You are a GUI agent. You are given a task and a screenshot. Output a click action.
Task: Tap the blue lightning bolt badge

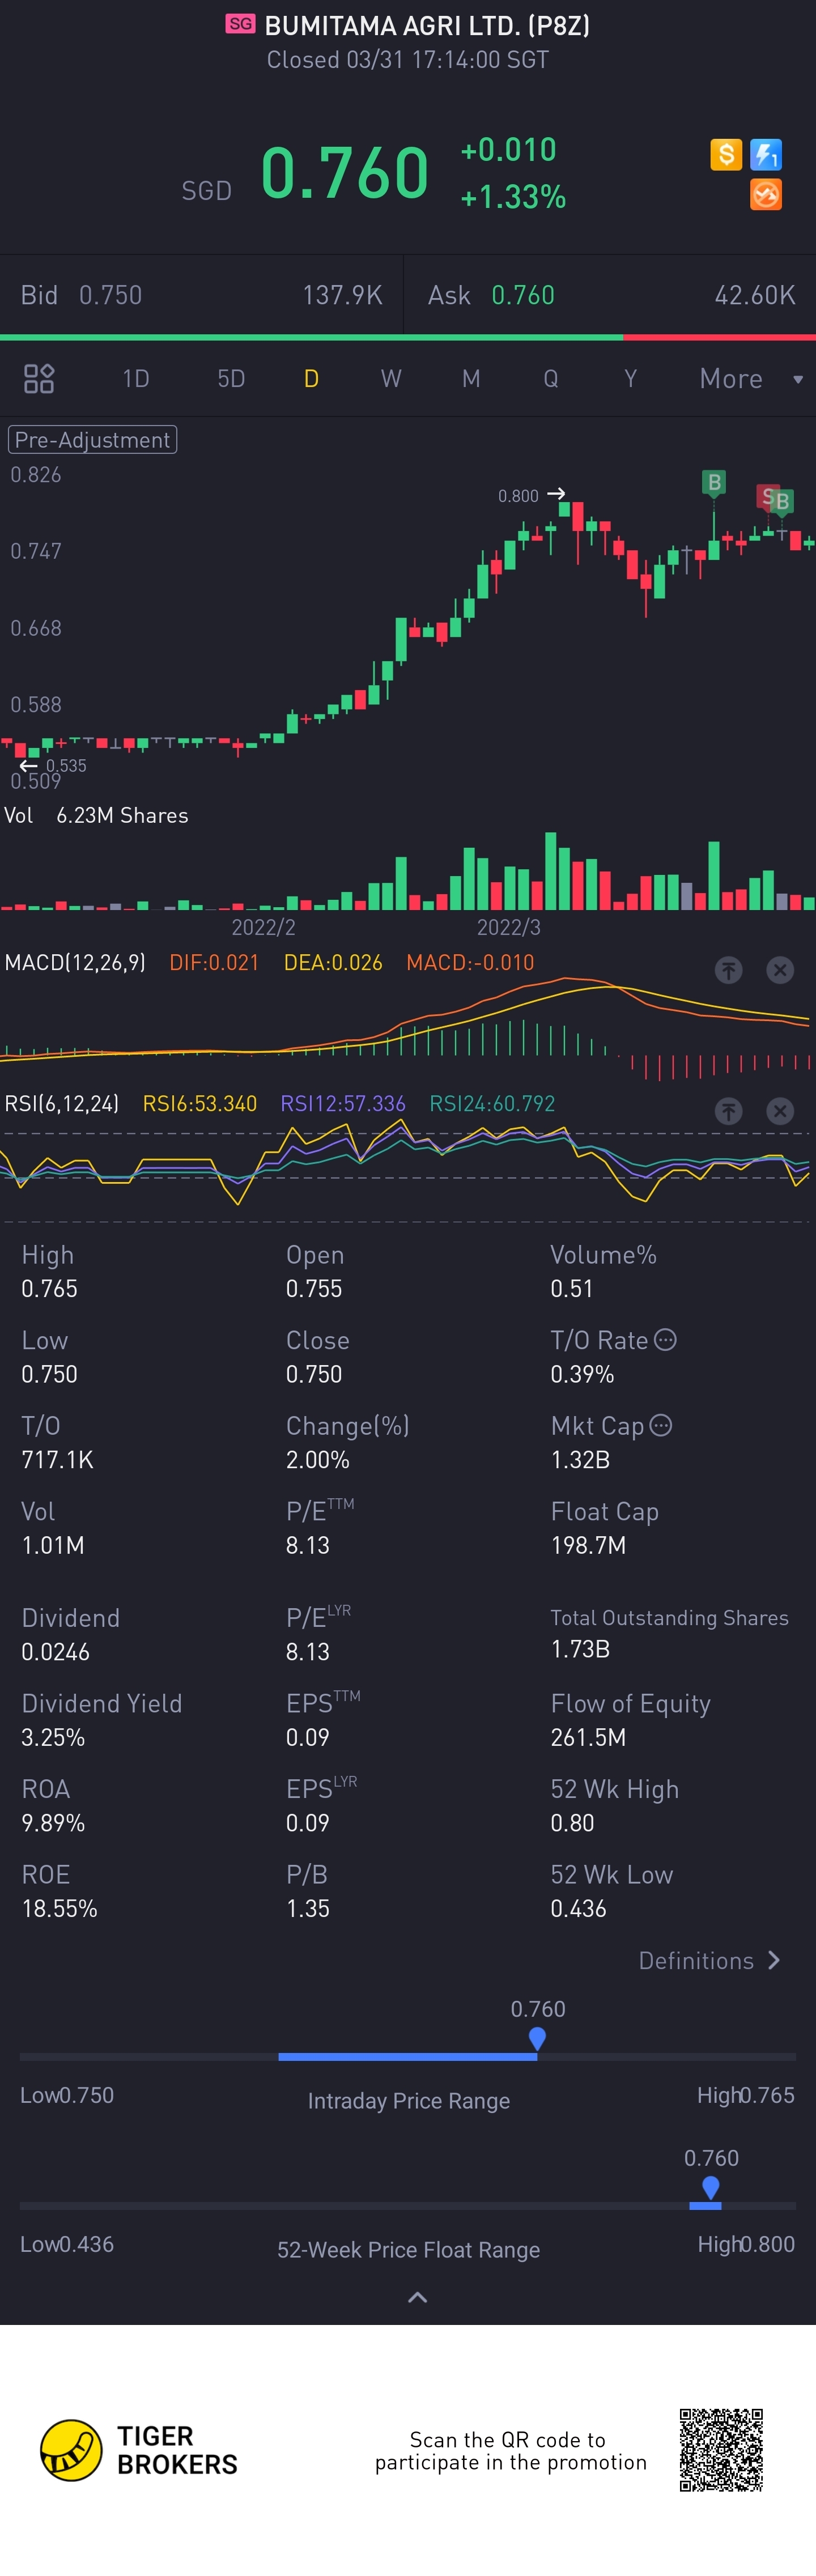click(766, 155)
